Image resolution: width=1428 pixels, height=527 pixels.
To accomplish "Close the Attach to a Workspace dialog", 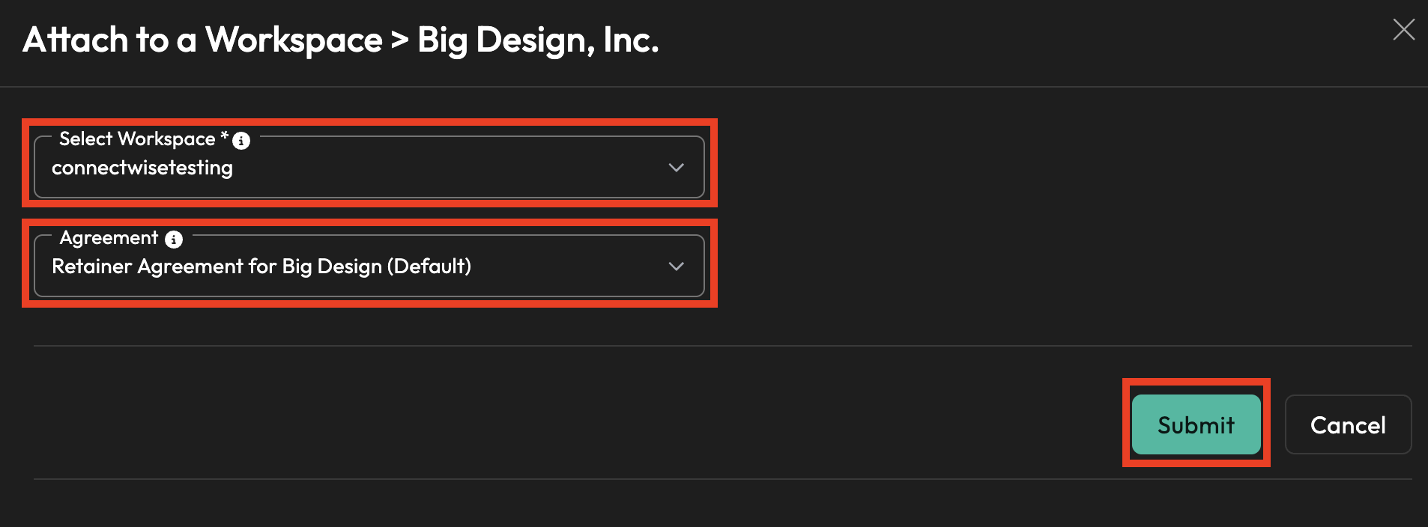I will pyautogui.click(x=1403, y=30).
